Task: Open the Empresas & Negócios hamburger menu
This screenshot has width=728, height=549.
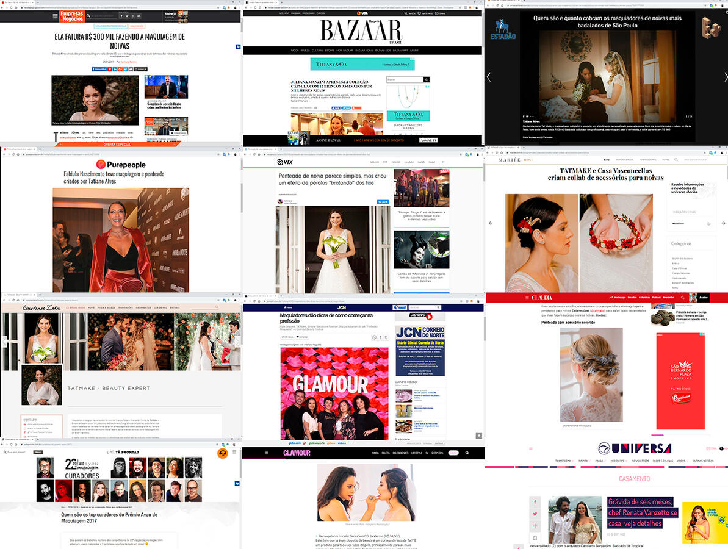Action: pyautogui.click(x=55, y=16)
